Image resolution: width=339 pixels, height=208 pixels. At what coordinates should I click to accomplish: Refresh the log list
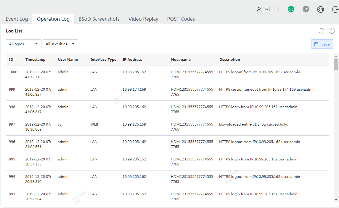coord(321,31)
